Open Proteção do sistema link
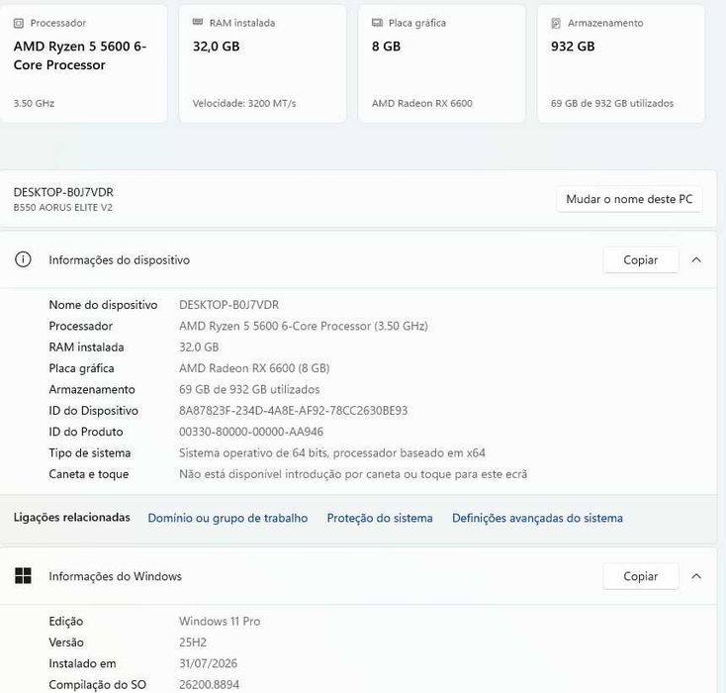The width and height of the screenshot is (726, 693). click(x=380, y=518)
